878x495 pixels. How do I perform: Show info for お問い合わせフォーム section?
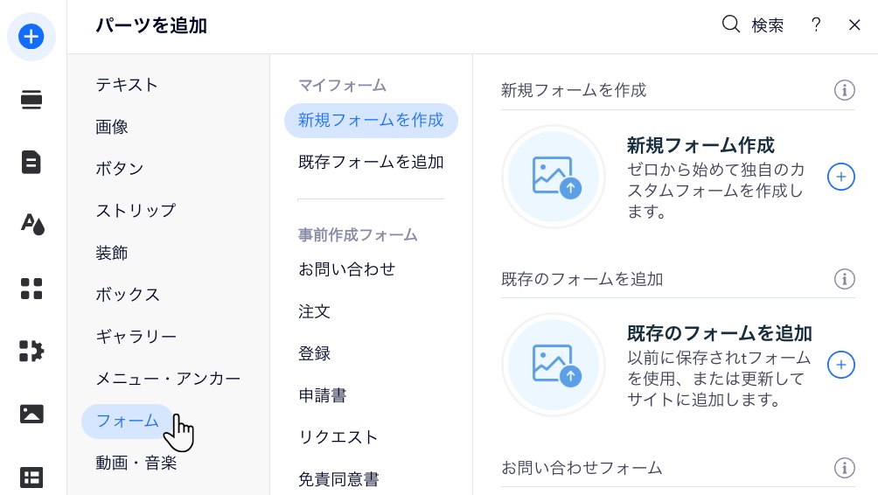pos(844,468)
